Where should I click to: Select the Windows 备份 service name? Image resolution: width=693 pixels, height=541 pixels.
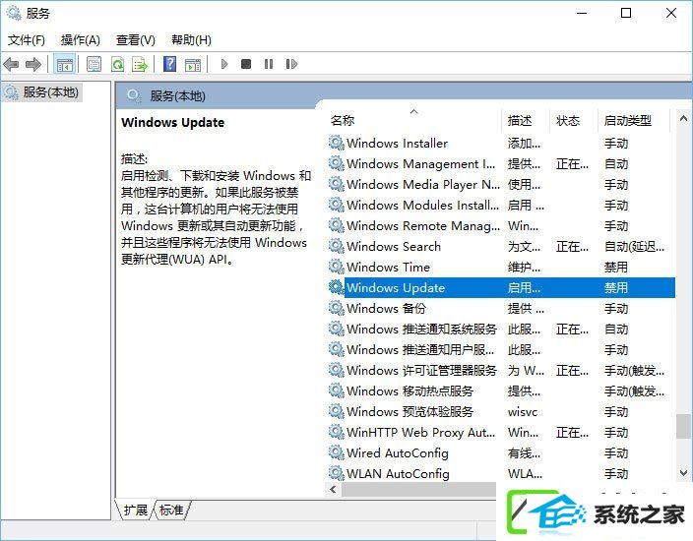point(386,308)
